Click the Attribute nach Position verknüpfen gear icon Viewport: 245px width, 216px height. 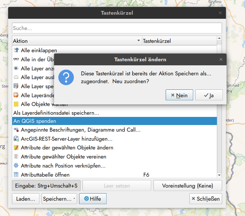pos(16,166)
